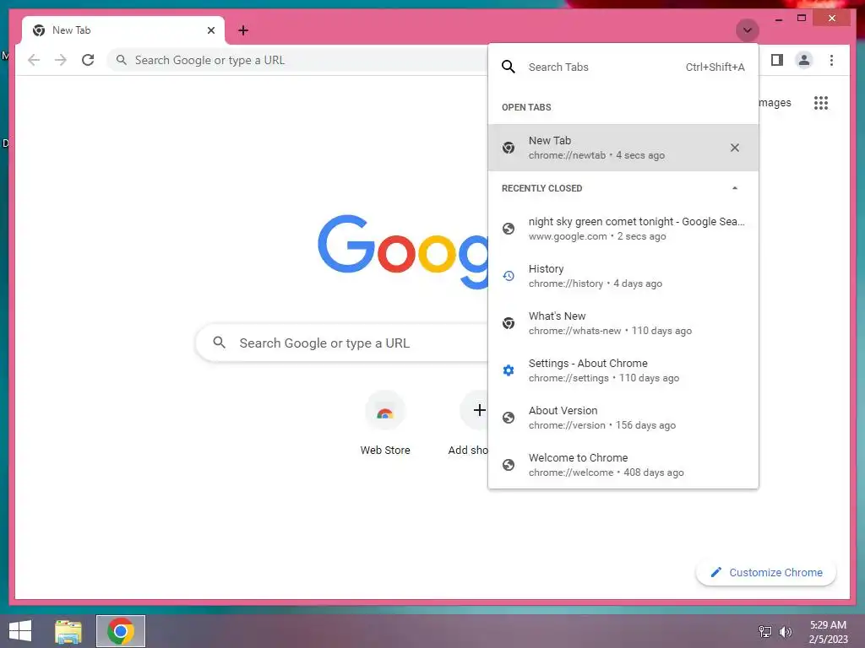Open the profile avatar button
The image size is (865, 648).
pyautogui.click(x=804, y=60)
